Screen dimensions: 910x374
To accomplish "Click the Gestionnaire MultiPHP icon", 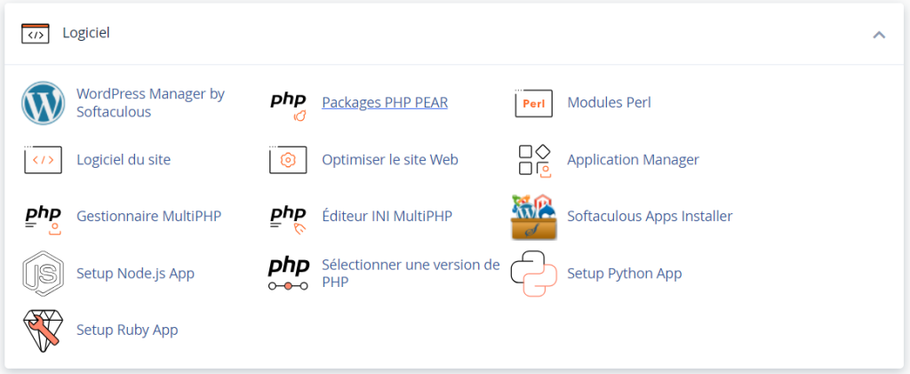I will (x=44, y=217).
